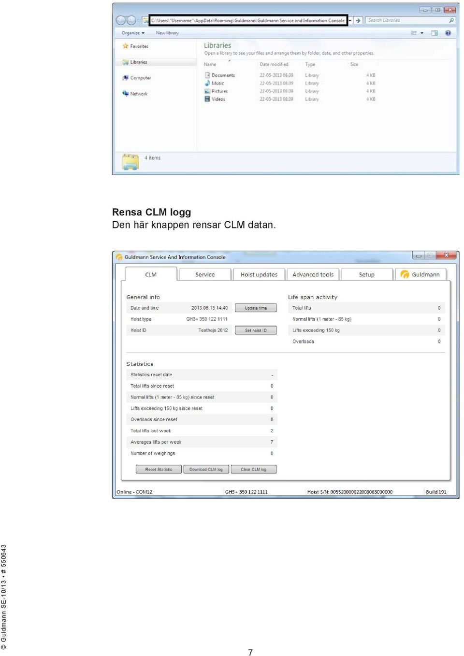Click the "Overloads" life span row
The width and height of the screenshot is (464, 656).
click(366, 342)
